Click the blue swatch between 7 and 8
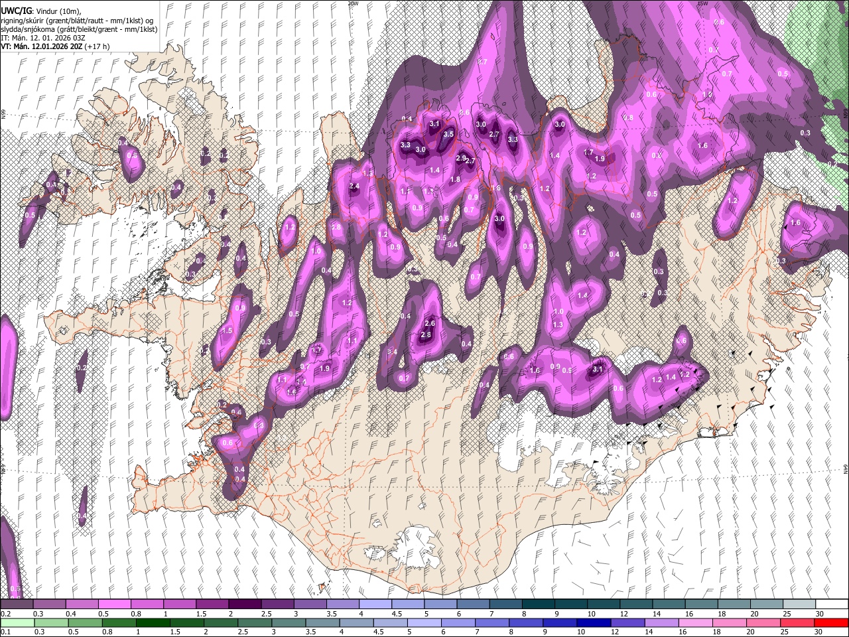849x637 pixels. [493, 622]
